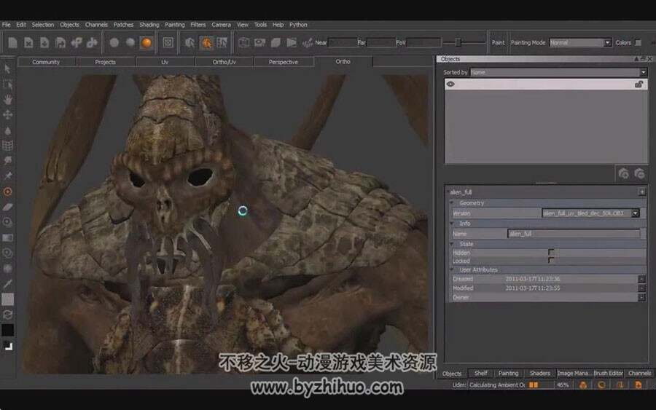Switch to the Shaders panel tab

pyautogui.click(x=539, y=373)
